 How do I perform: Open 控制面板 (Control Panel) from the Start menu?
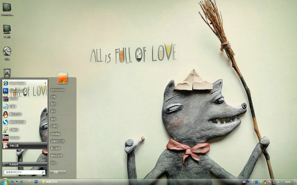coord(55,134)
